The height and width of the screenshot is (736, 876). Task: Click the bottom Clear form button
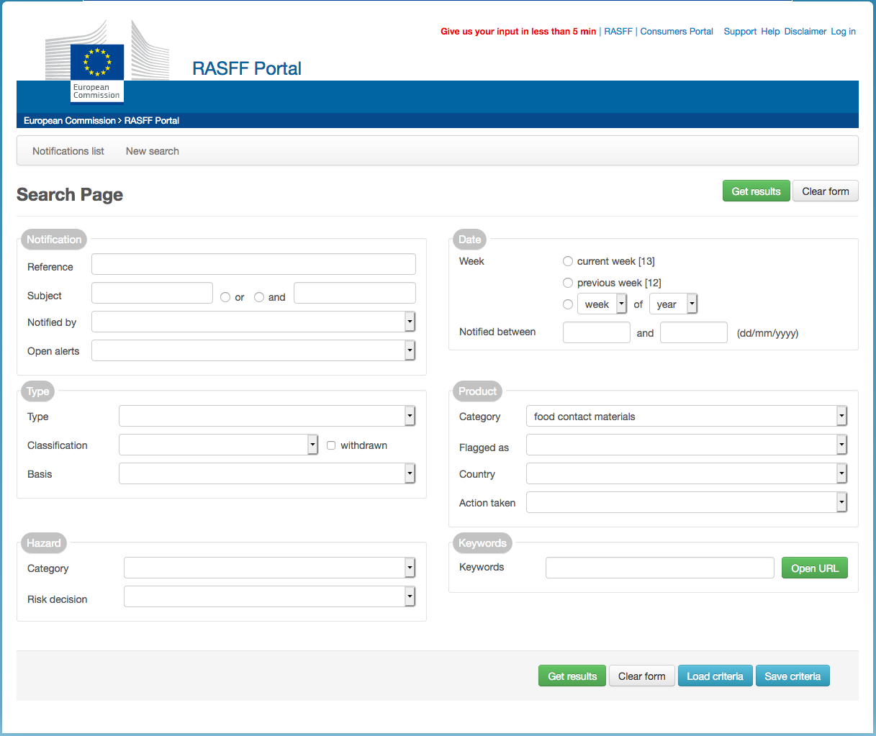642,676
